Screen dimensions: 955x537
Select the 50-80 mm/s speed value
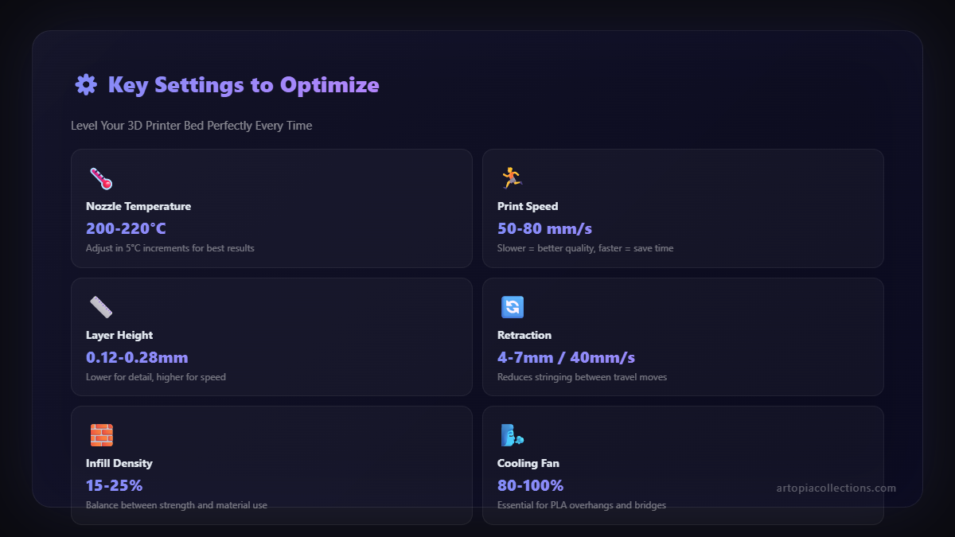pyautogui.click(x=544, y=229)
